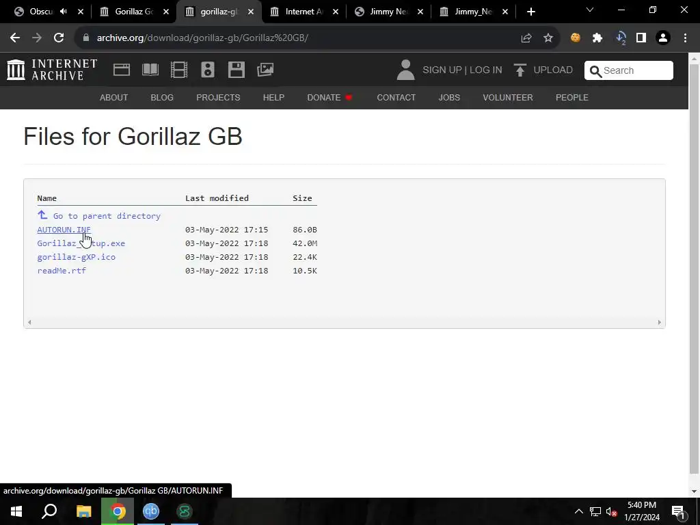Click the Windows Start button

[x=16, y=511]
